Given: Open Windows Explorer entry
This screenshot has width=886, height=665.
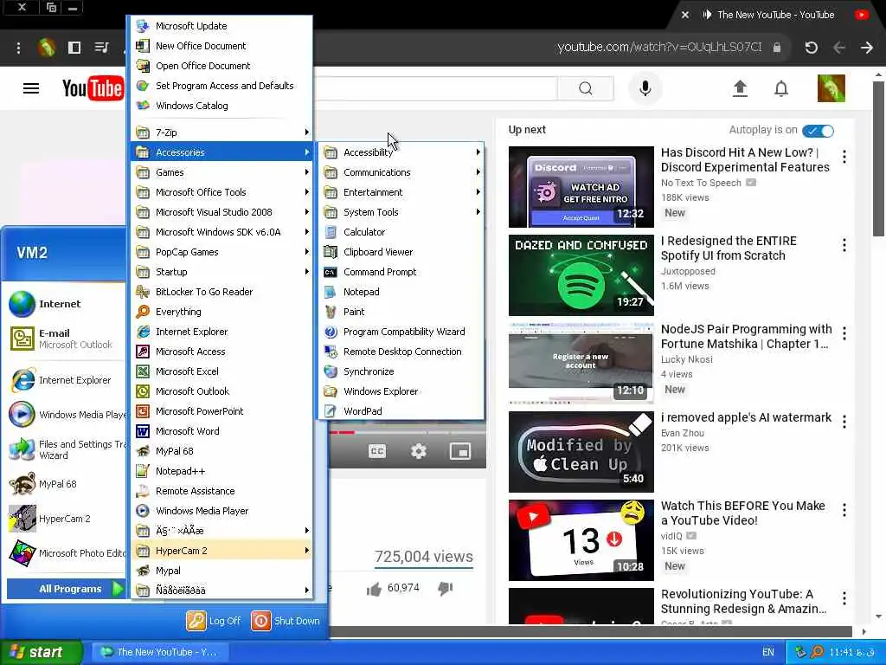Looking at the screenshot, I should click(401, 391).
